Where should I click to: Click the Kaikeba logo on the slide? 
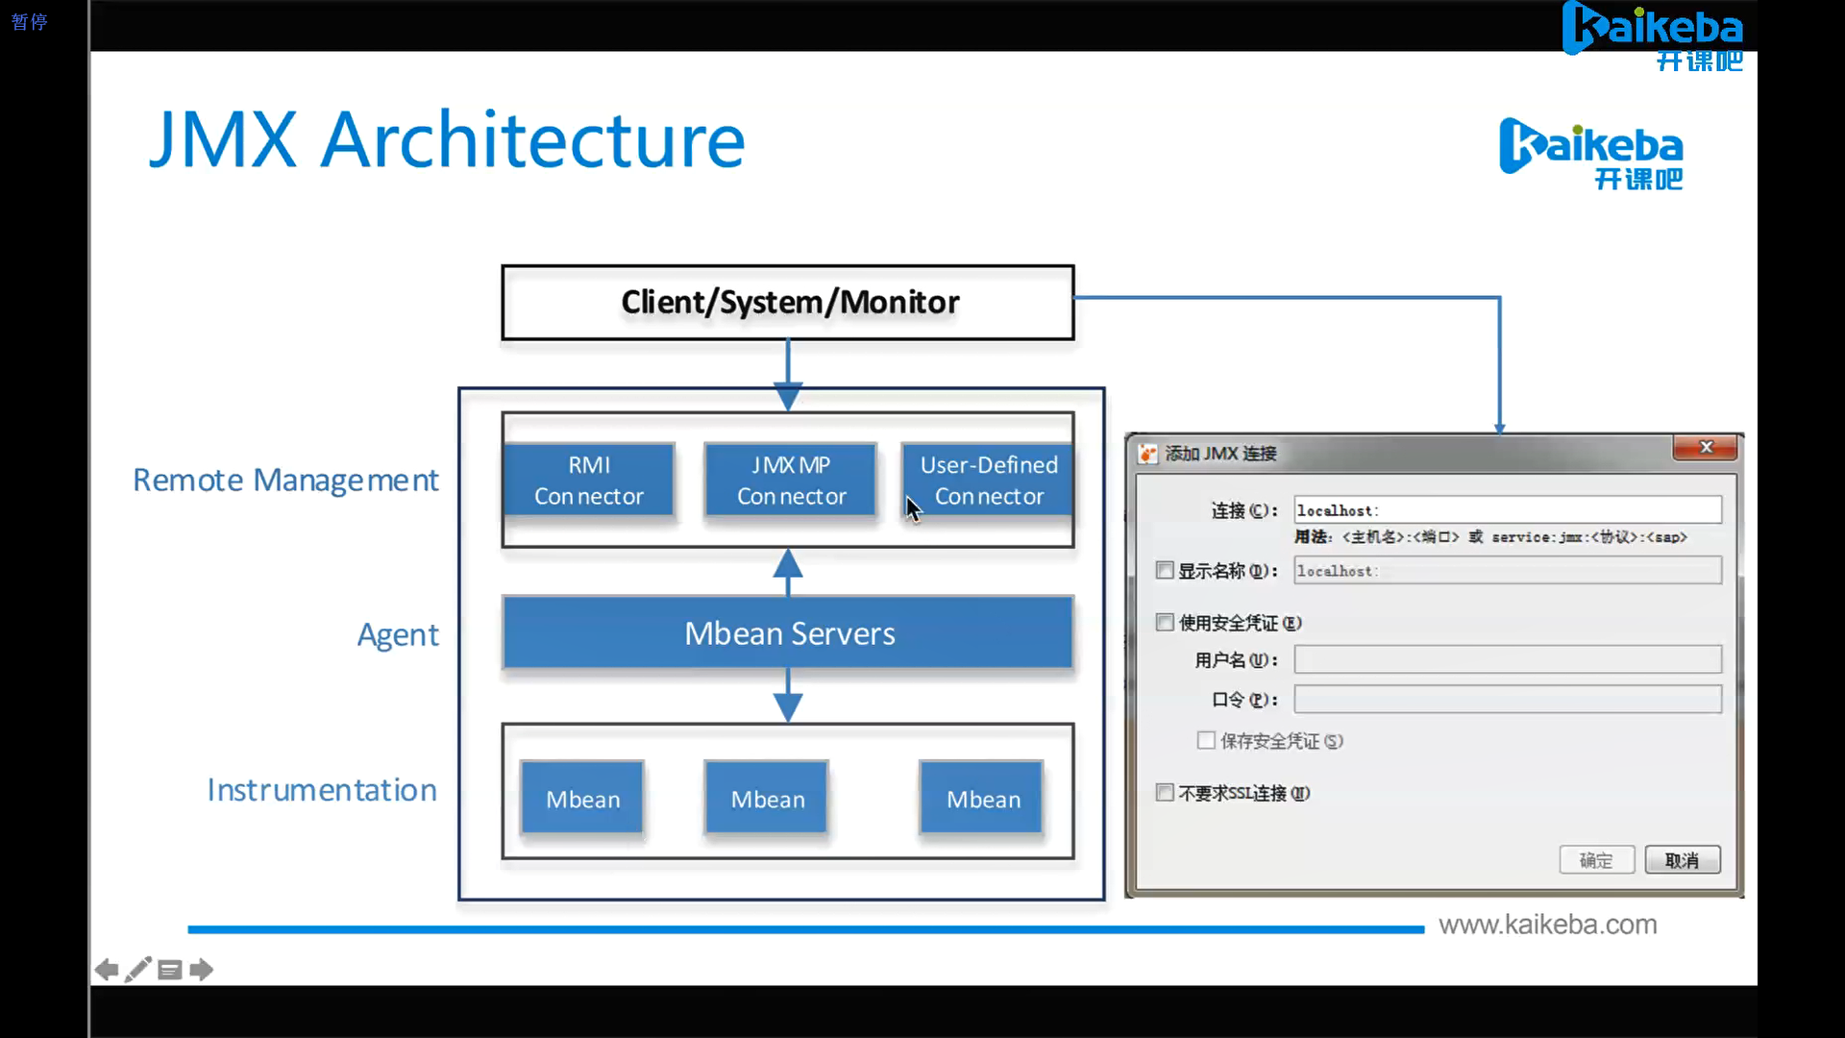pyautogui.click(x=1591, y=154)
